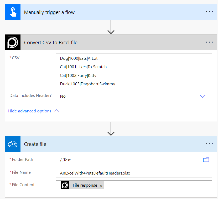Click the OneDrive cloud icon on Create file
Image resolution: width=218 pixels, height=199 pixels.
(13, 144)
